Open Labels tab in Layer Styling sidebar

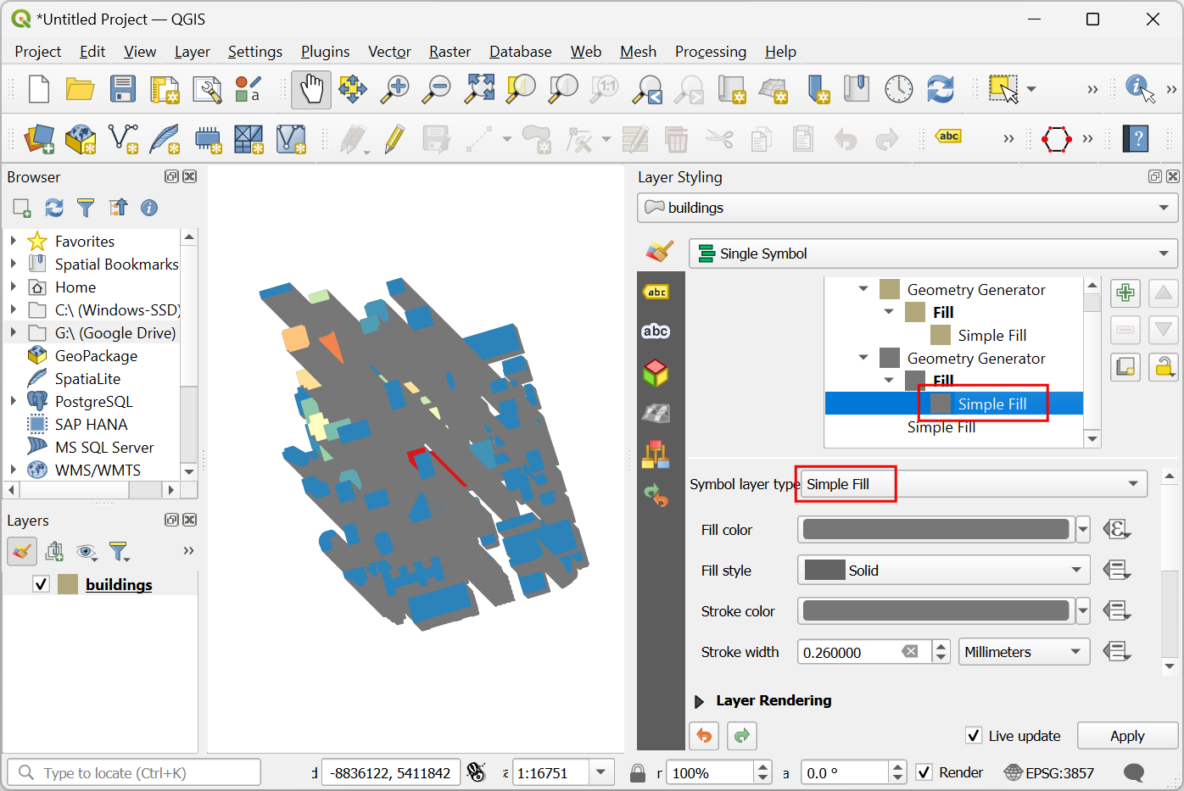[x=656, y=292]
